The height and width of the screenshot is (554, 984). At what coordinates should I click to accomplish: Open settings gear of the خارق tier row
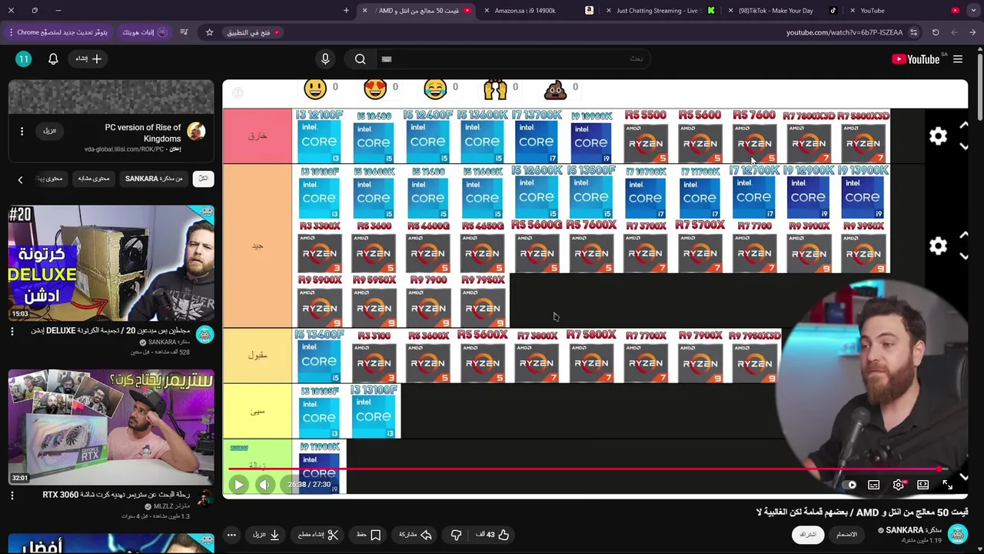point(938,136)
